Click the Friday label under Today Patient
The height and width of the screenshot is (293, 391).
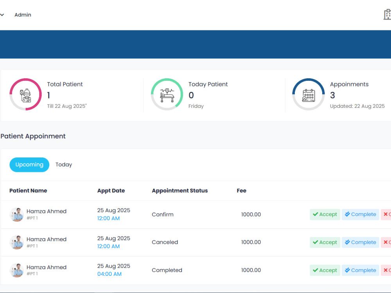196,106
